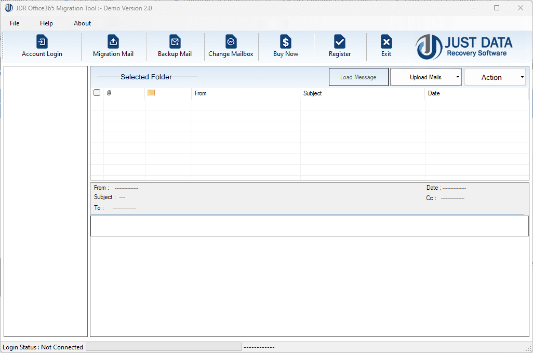Click the Load Message button
533x353 pixels.
[x=358, y=77]
